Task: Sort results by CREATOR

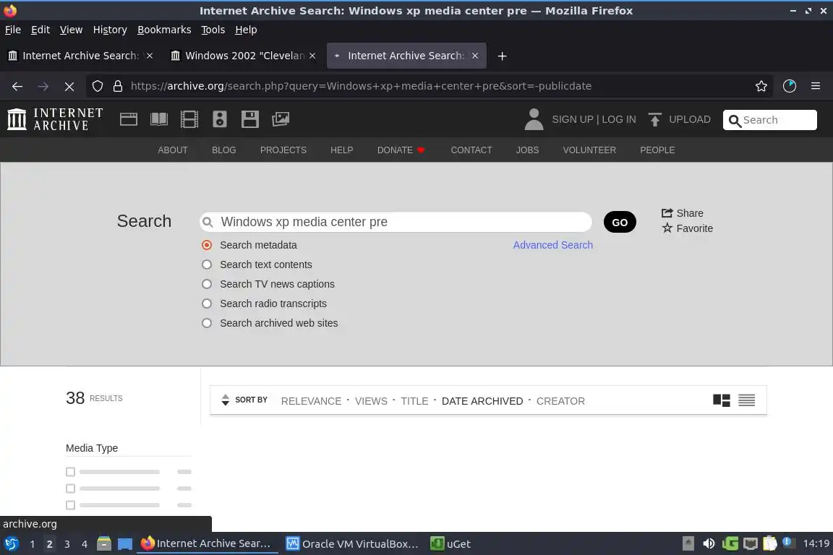Action: 560,401
